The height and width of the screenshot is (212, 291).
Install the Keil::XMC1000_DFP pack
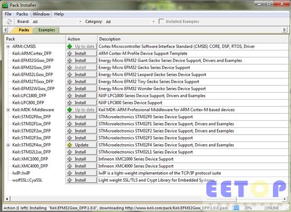81,159
